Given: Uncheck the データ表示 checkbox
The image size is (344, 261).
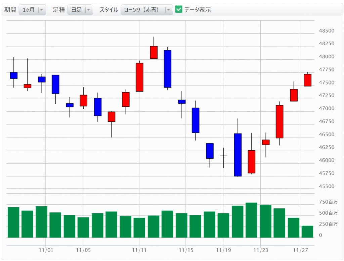Looking at the screenshot, I should (x=179, y=9).
